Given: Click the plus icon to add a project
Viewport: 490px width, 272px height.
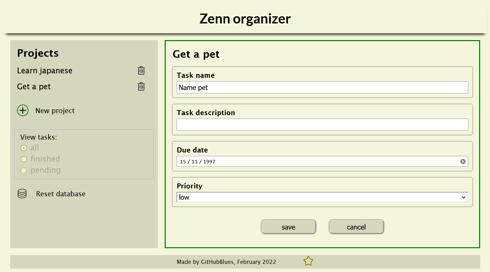Looking at the screenshot, I should pos(22,110).
